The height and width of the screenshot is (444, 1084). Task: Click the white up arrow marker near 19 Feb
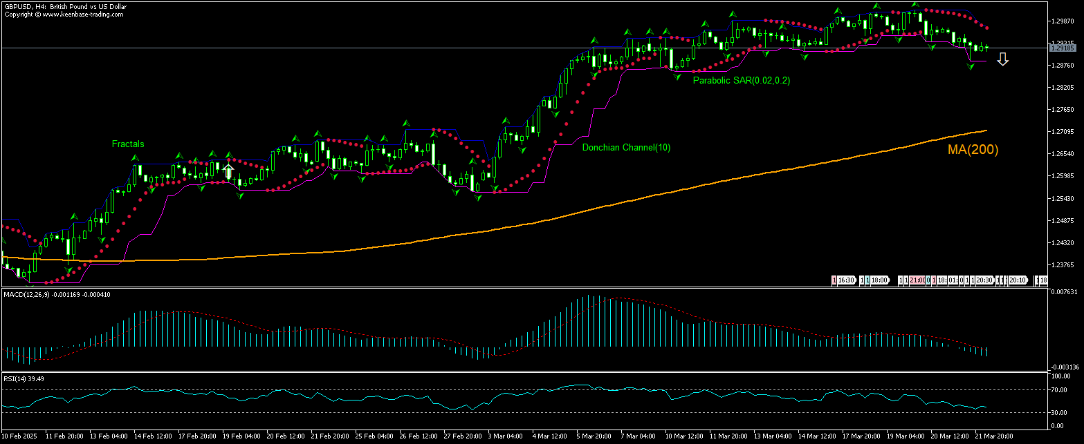[x=228, y=170]
